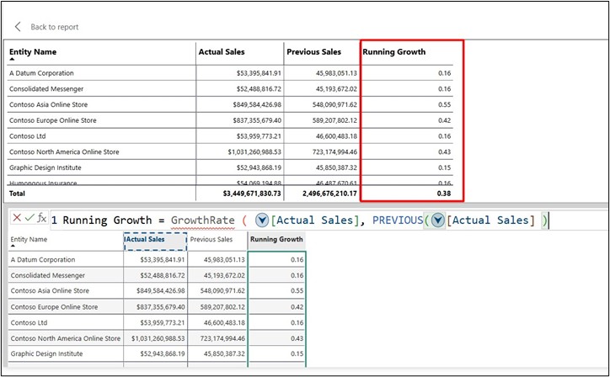Image resolution: width=610 pixels, height=377 pixels.
Task: Select Graphic Design Institute in lower grid
Action: pyautogui.click(x=46, y=353)
